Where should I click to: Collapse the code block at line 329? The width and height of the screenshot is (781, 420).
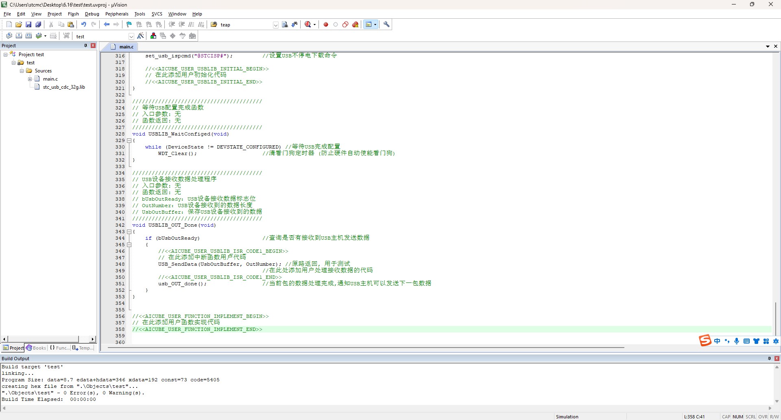[x=129, y=140]
